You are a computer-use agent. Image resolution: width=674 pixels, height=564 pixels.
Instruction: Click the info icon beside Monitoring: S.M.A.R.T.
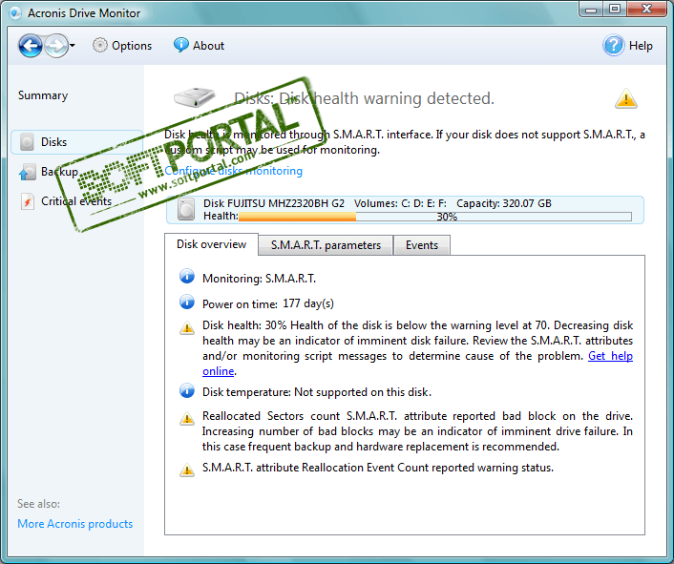coord(187,277)
